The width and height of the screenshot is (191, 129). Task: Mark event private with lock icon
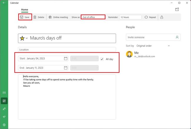point(162,17)
